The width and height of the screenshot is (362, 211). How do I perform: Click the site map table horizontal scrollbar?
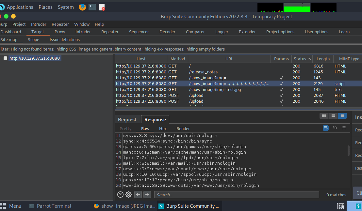(x=238, y=108)
